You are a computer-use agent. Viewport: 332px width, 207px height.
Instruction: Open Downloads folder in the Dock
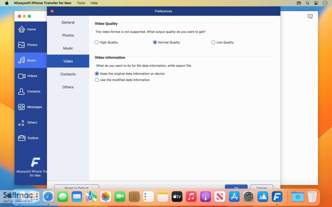(297, 197)
